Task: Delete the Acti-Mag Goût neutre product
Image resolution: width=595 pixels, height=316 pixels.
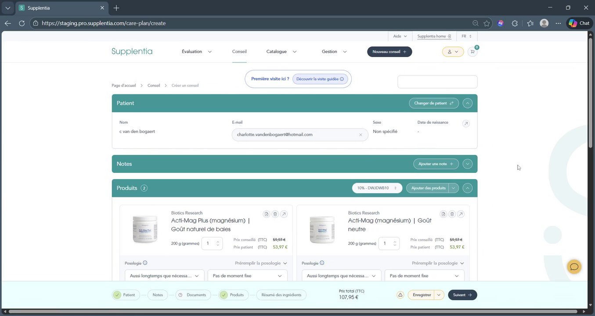Action: [x=452, y=214]
